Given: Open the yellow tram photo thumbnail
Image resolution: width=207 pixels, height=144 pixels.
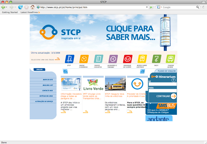Looking at the screenshot, I should 115,84.
